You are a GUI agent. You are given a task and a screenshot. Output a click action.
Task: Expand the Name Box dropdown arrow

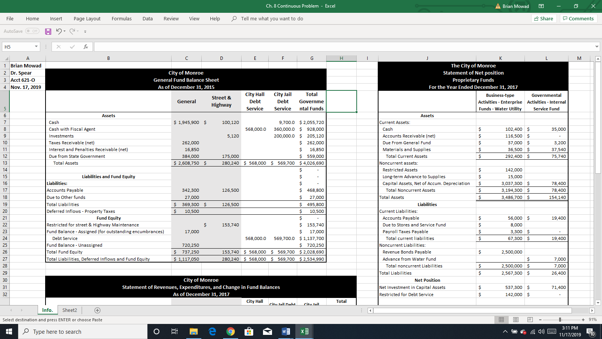tap(36, 47)
